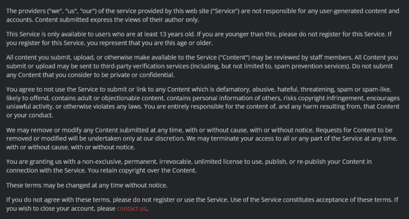Select the paragraph about third-party verification services

pyautogui.click(x=202, y=66)
